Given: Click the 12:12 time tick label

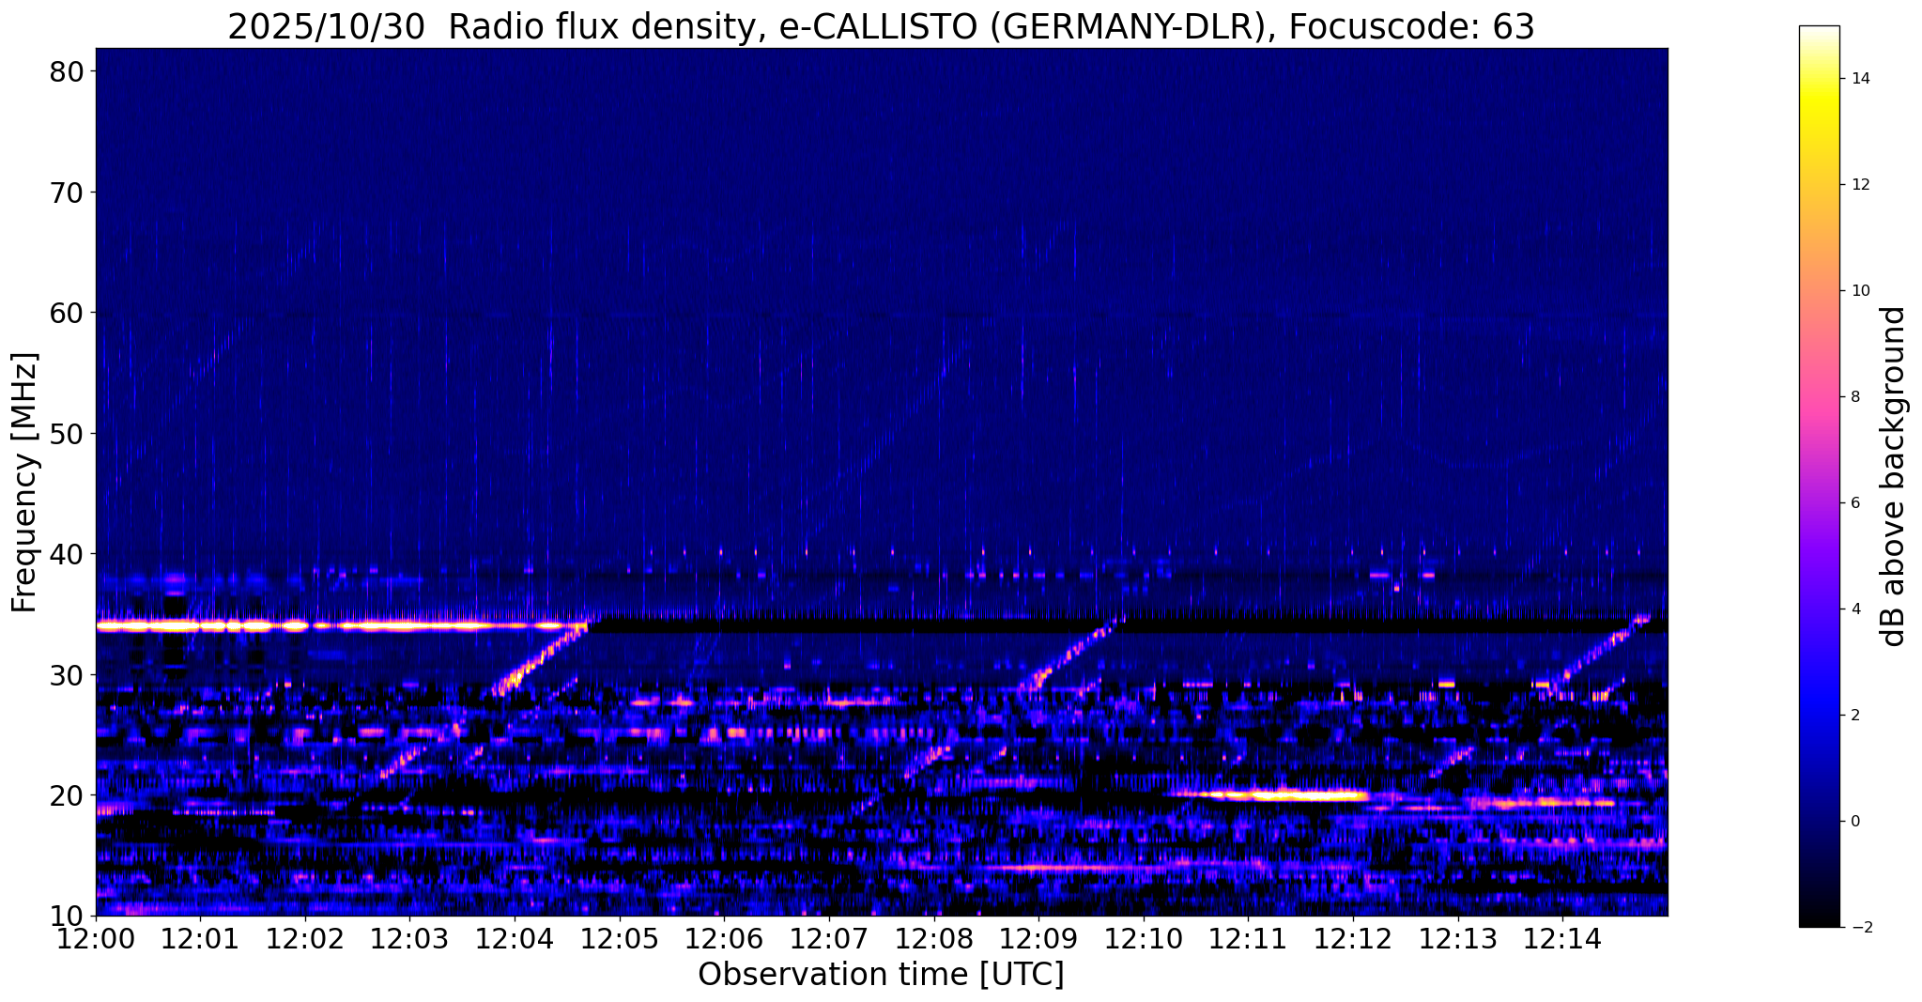Looking at the screenshot, I should tap(1353, 939).
